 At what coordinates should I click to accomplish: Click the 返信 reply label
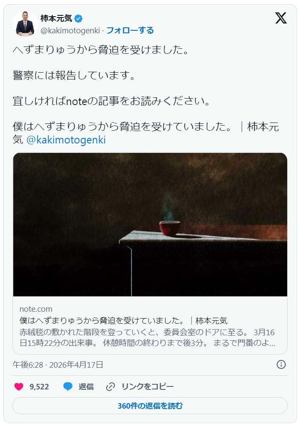pyautogui.click(x=86, y=387)
